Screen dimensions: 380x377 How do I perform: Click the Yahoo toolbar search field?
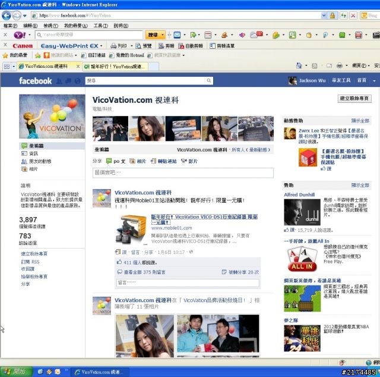pos(89,35)
